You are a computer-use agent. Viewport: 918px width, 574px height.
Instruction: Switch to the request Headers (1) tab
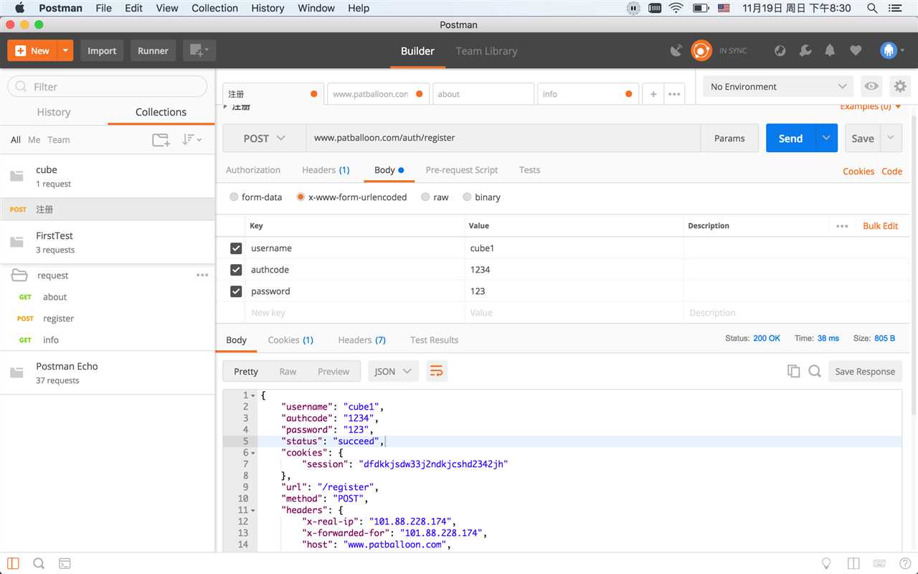tap(326, 170)
